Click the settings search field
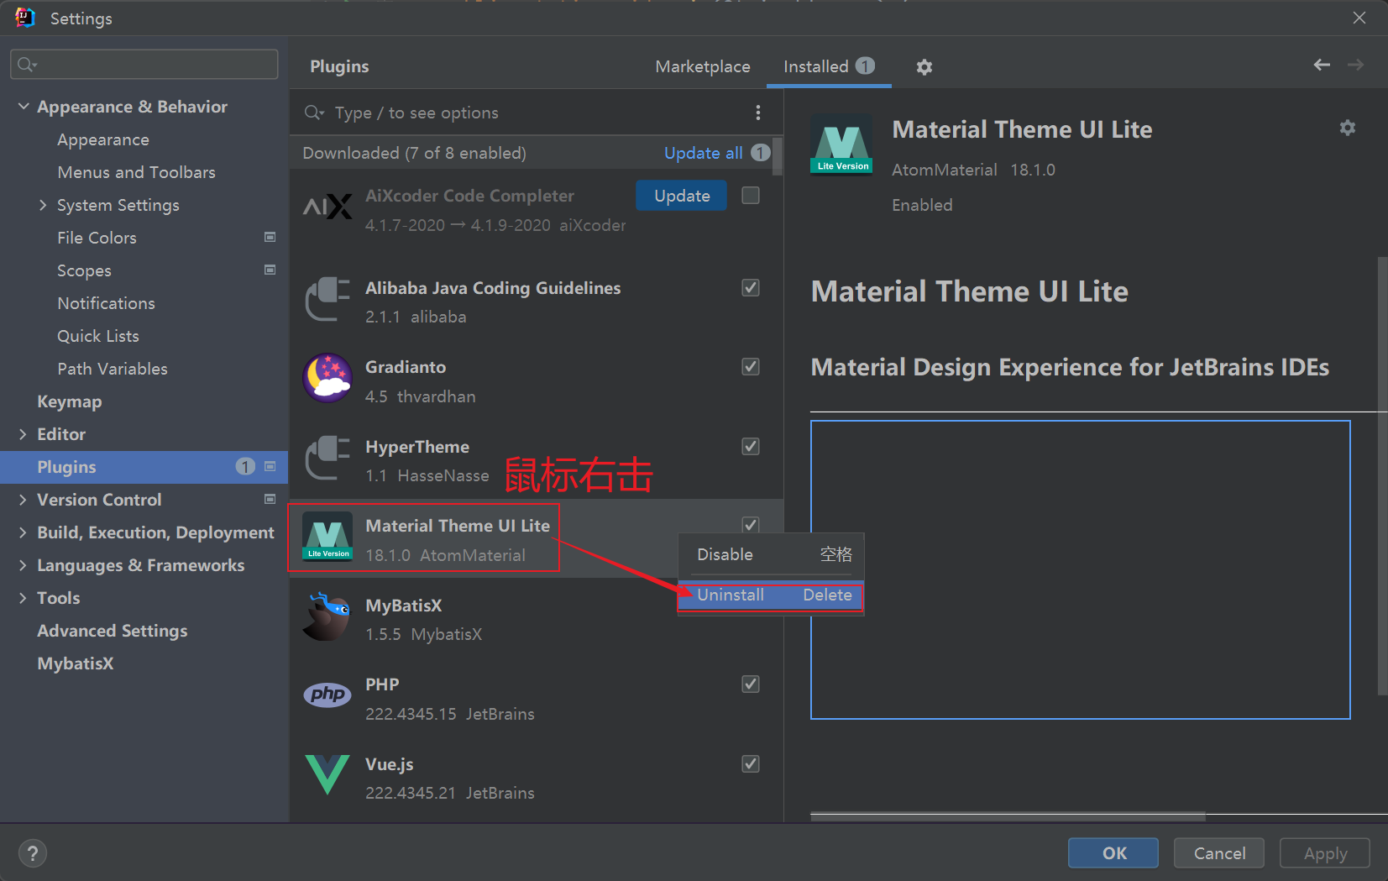1388x881 pixels. tap(144, 65)
